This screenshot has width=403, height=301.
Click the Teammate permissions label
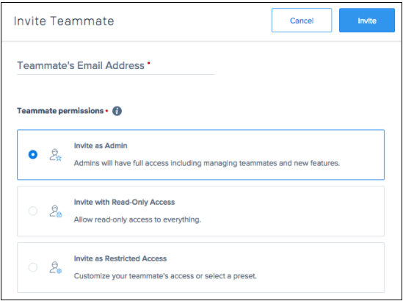tap(60, 111)
